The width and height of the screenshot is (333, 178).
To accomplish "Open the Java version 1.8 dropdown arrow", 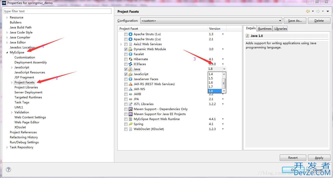I will pos(224,69).
